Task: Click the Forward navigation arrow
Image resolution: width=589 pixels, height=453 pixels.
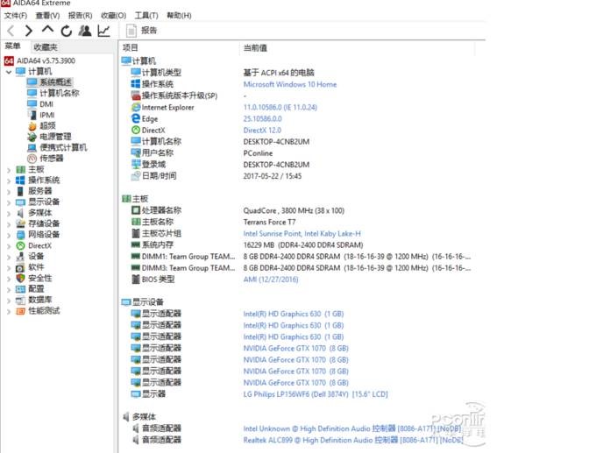Action: coord(29,31)
